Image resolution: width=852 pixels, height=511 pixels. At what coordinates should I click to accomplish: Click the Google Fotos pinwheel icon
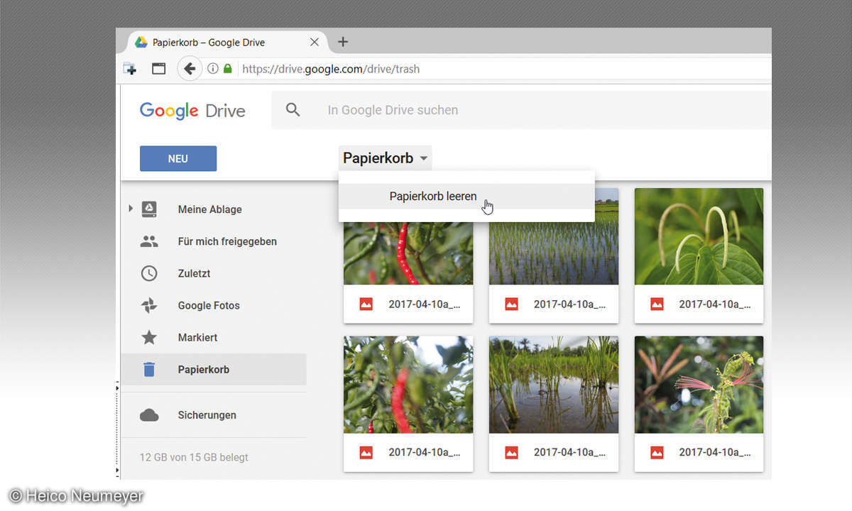pyautogui.click(x=149, y=306)
